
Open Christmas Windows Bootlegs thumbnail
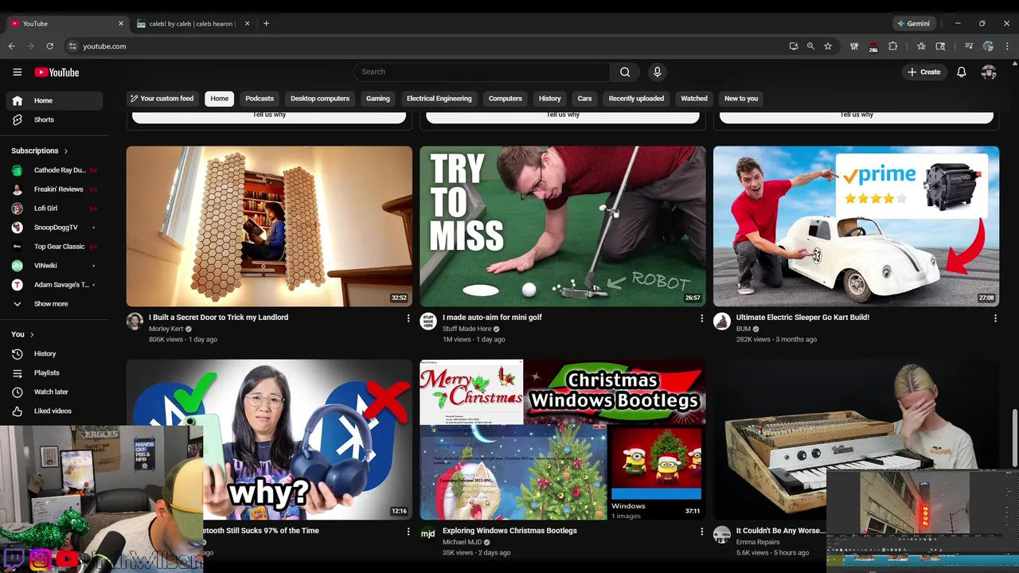point(563,439)
